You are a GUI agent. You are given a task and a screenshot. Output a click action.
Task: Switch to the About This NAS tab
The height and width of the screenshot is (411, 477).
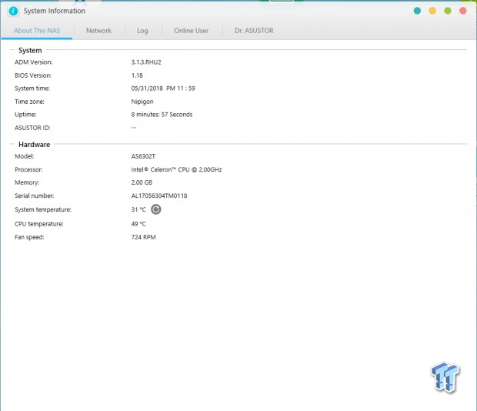[x=37, y=31]
